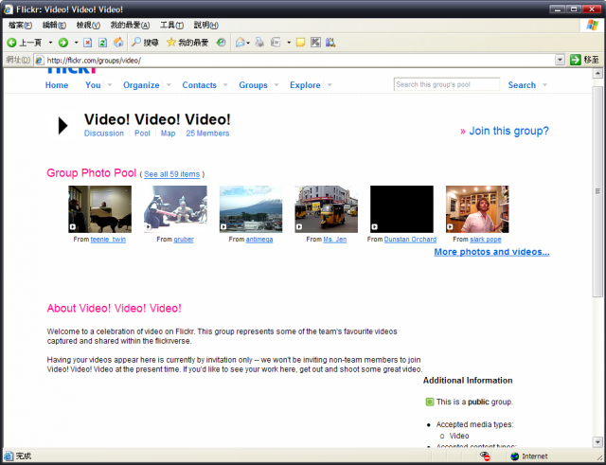
Task: Open the yellow auto-rickshaw video from Ms. Jen
Action: (x=326, y=209)
